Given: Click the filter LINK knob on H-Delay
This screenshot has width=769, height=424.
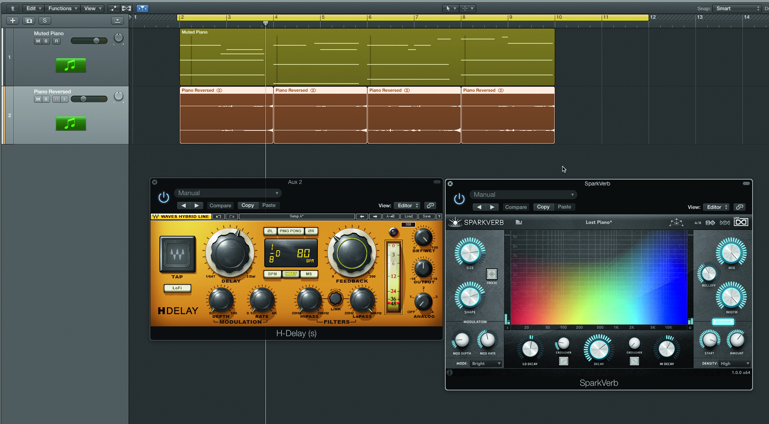Looking at the screenshot, I should pyautogui.click(x=335, y=299).
